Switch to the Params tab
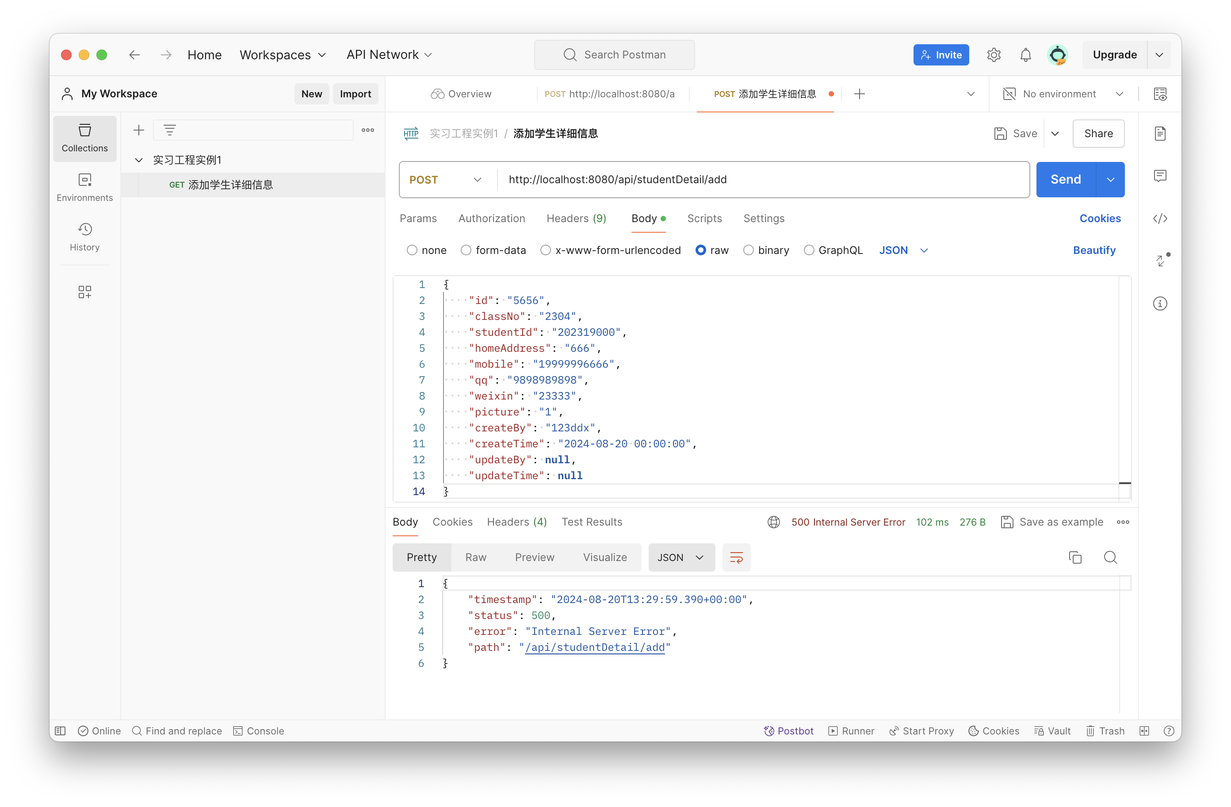1231x807 pixels. (418, 219)
